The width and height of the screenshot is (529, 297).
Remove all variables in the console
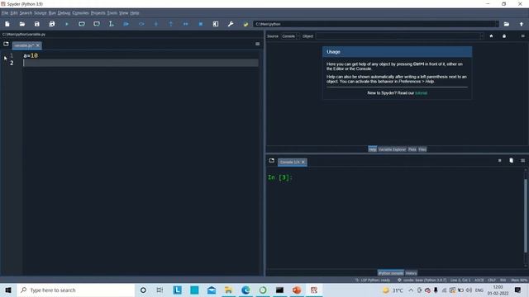click(x=511, y=161)
